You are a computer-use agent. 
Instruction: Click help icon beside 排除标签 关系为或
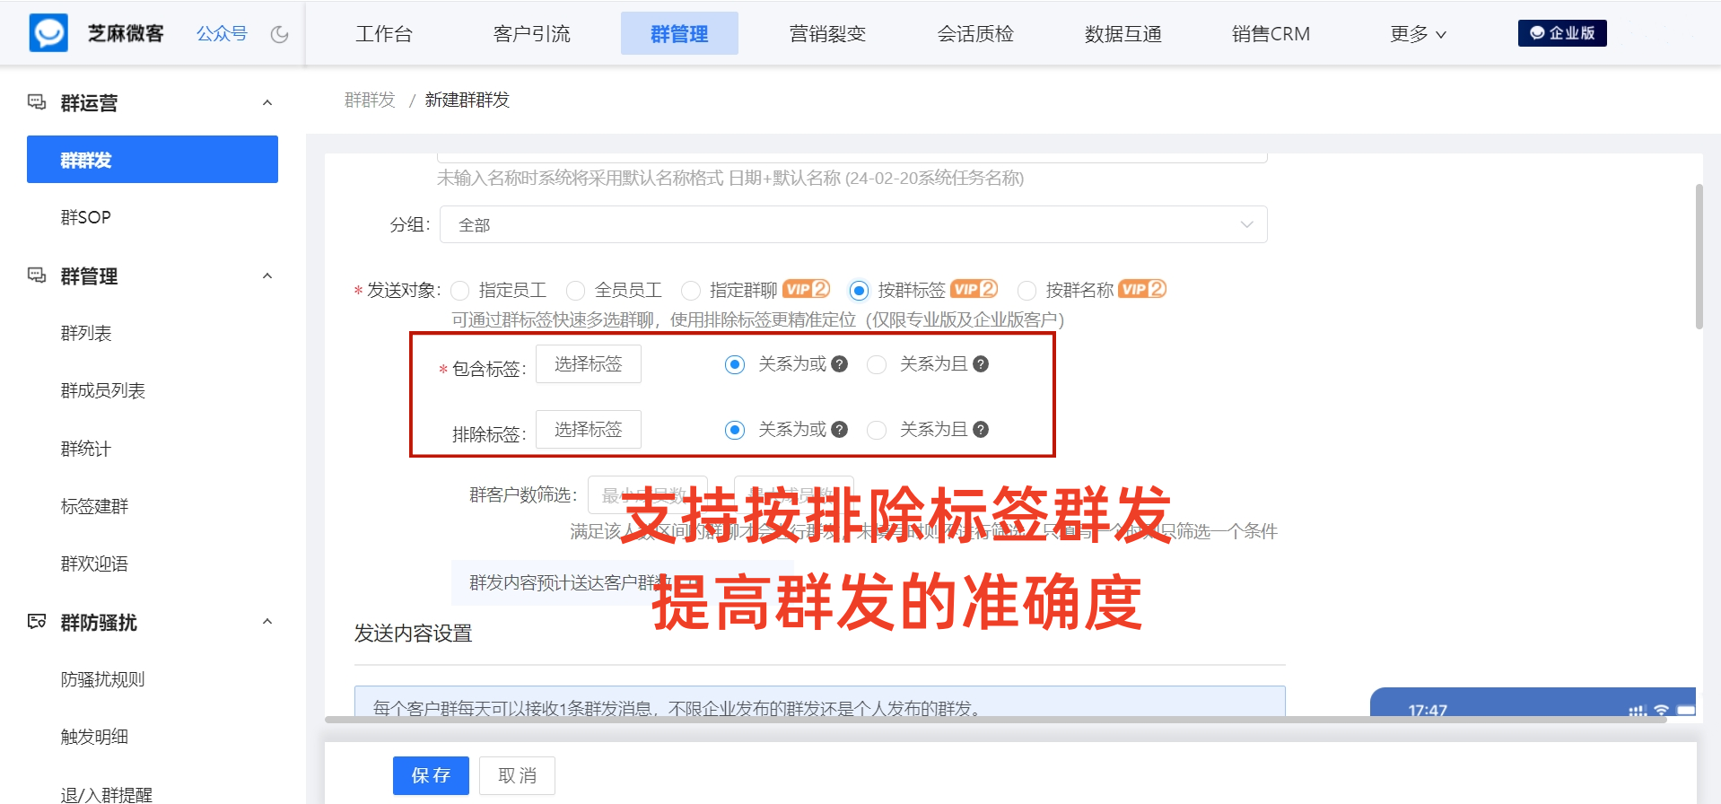(840, 430)
